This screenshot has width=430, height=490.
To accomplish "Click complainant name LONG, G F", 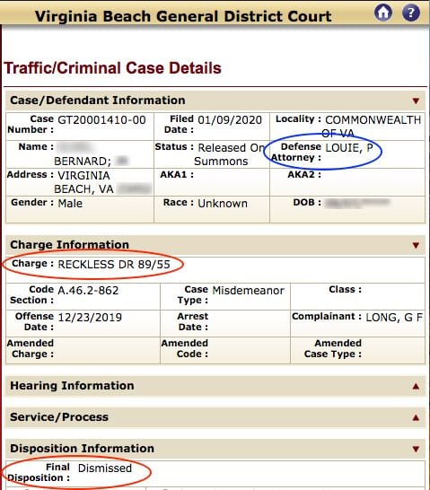I will point(394,318).
